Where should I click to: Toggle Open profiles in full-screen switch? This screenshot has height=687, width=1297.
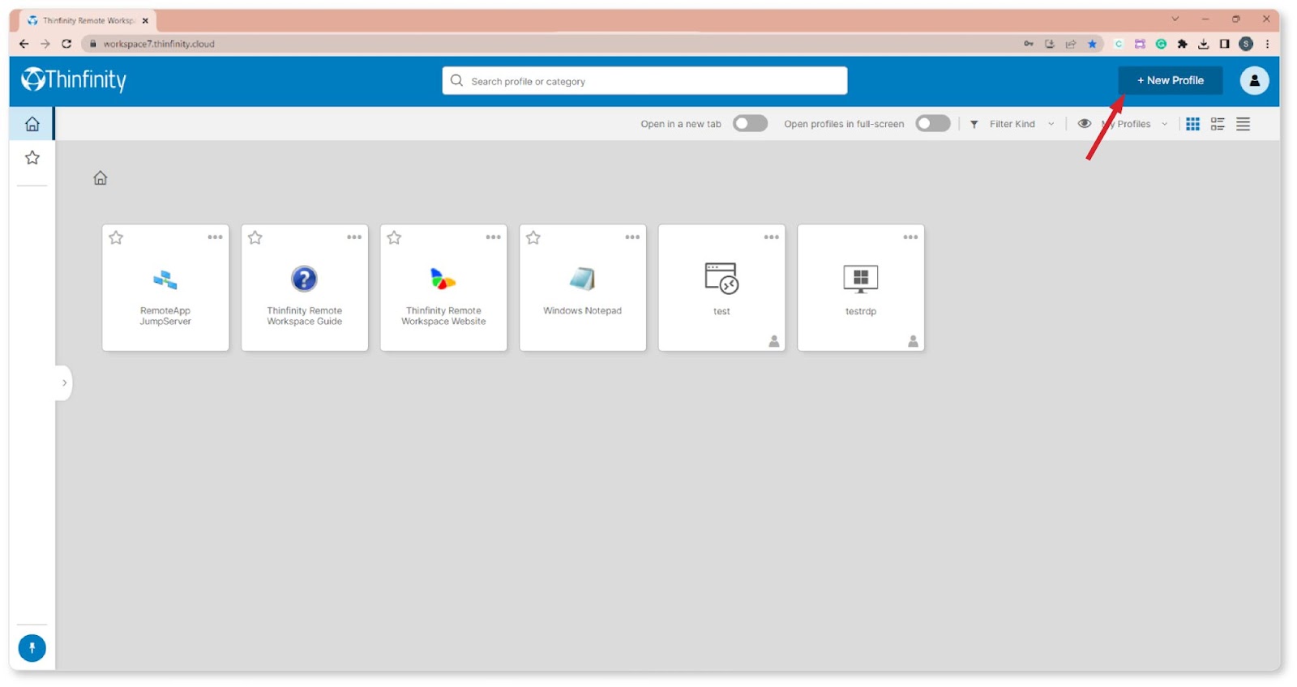click(x=933, y=123)
